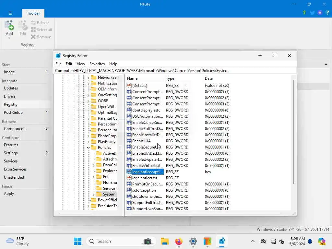Image resolution: width=332 pixels, height=249 pixels.
Task: Open Edit menu in Registry Editor
Action: 69,64
